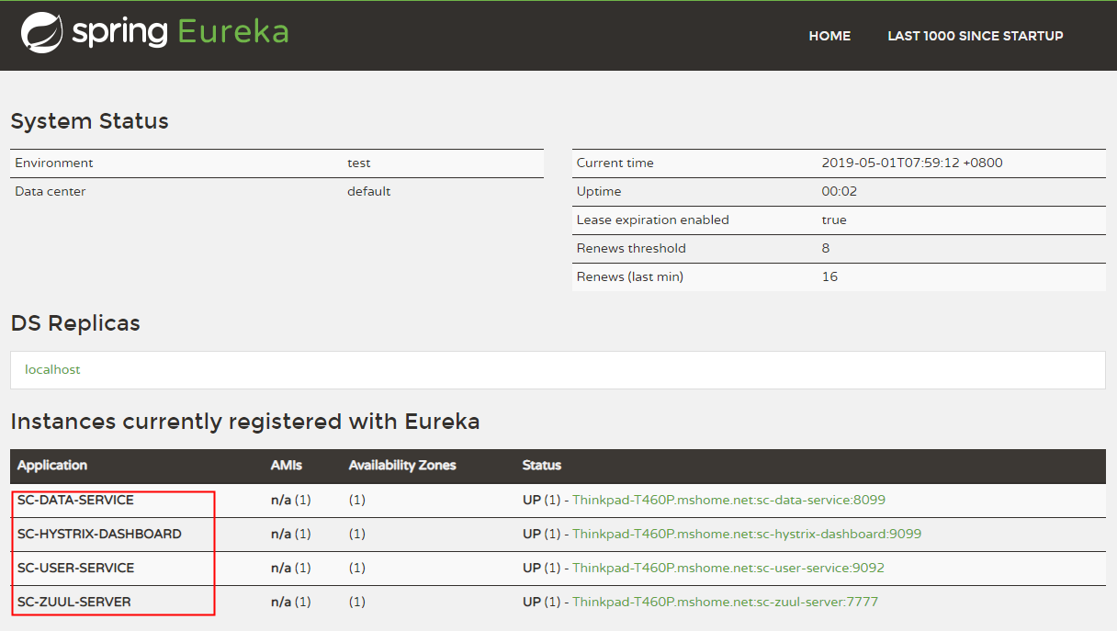Viewport: 1117px width, 631px height.
Task: Open the sc-hystrix-dashboard:9099 instance link
Action: [x=747, y=534]
